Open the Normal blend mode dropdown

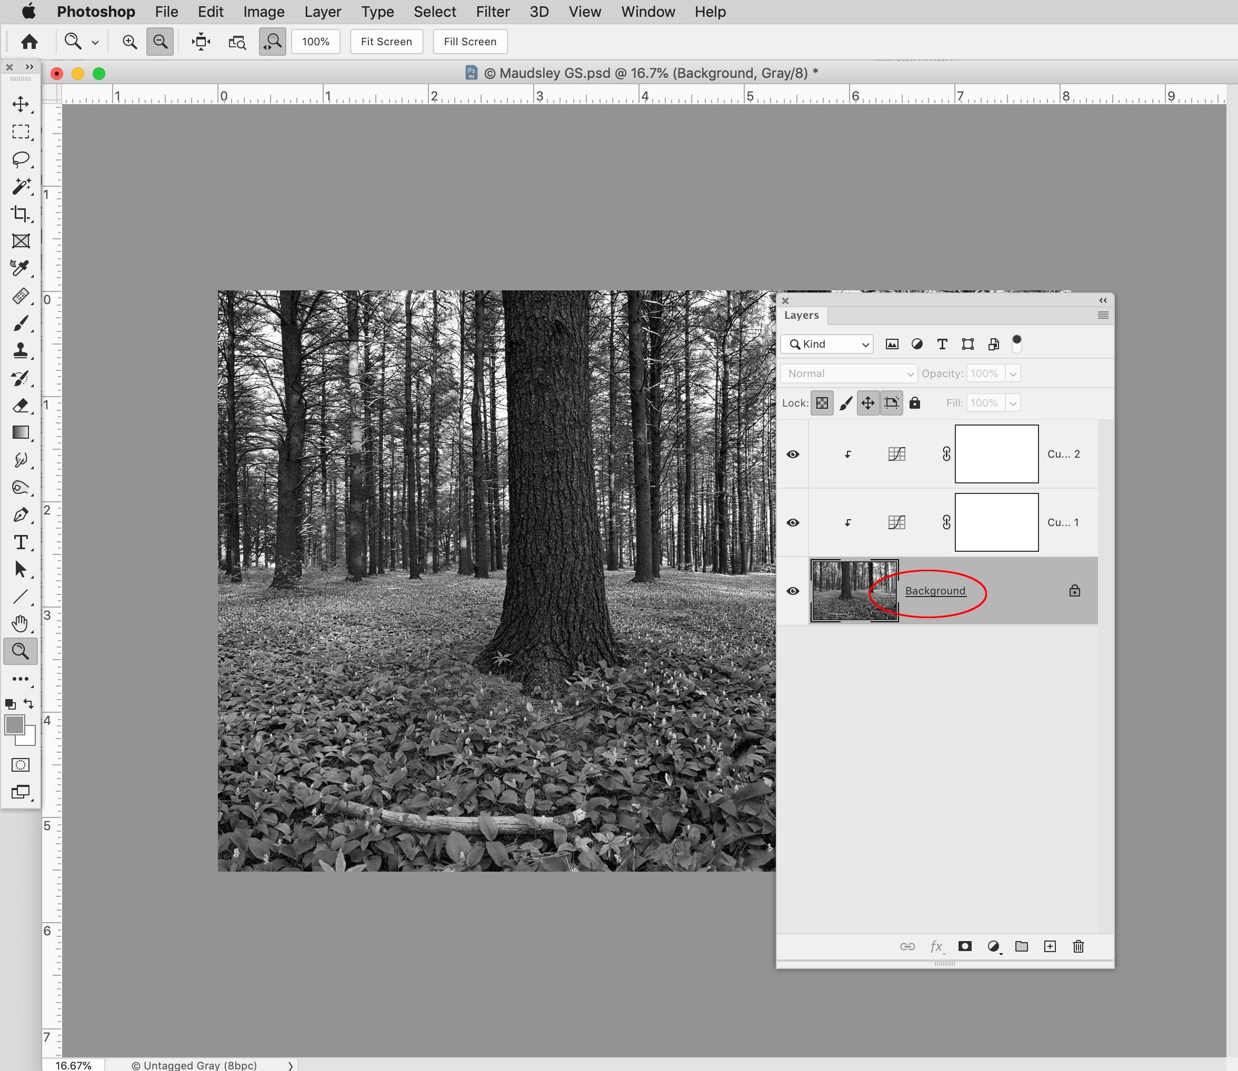point(849,373)
